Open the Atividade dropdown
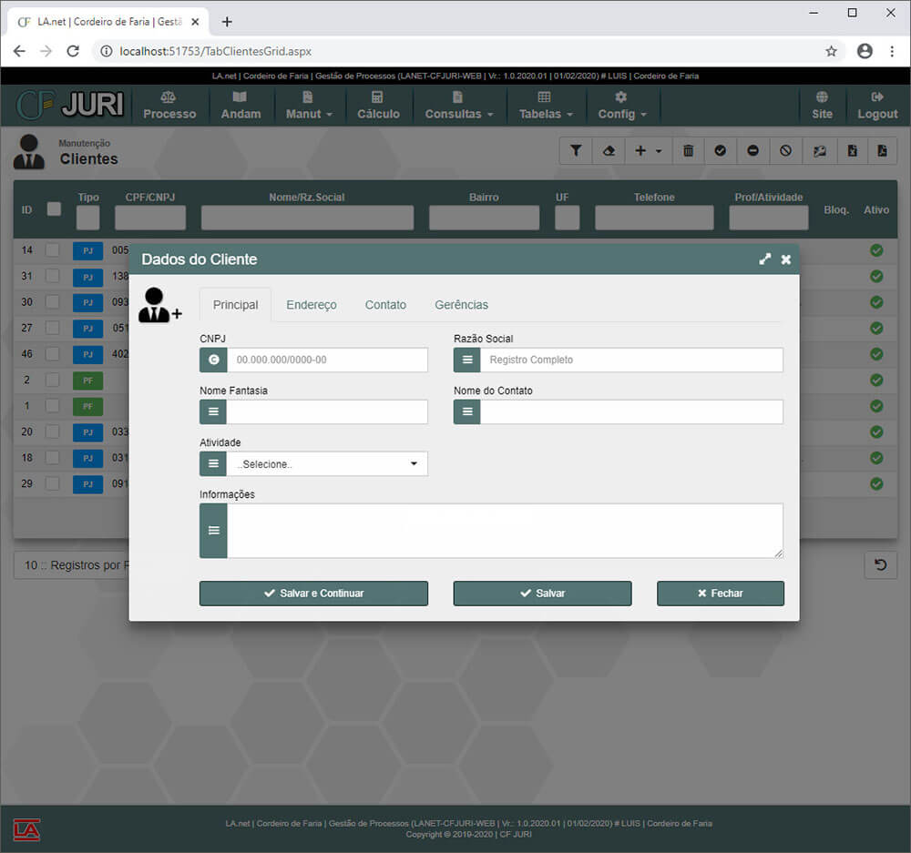 click(x=326, y=464)
